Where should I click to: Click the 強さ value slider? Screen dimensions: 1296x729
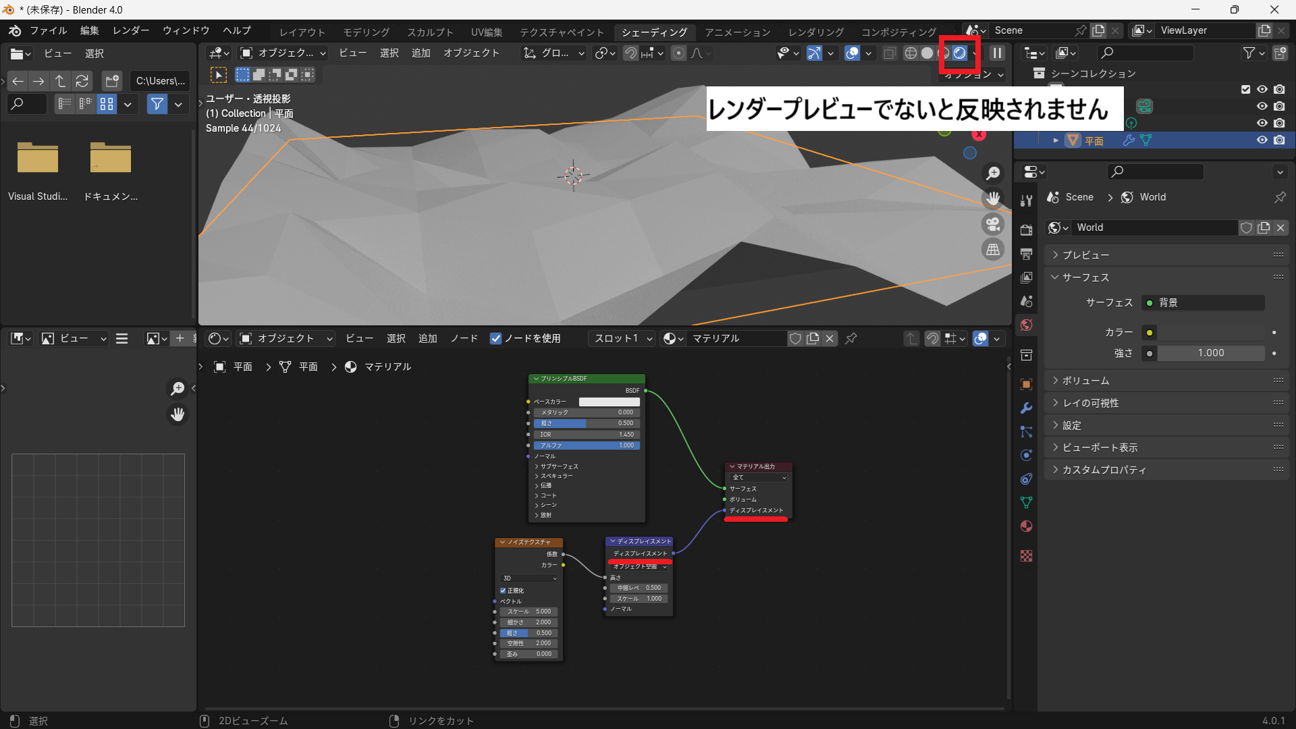pyautogui.click(x=1210, y=353)
